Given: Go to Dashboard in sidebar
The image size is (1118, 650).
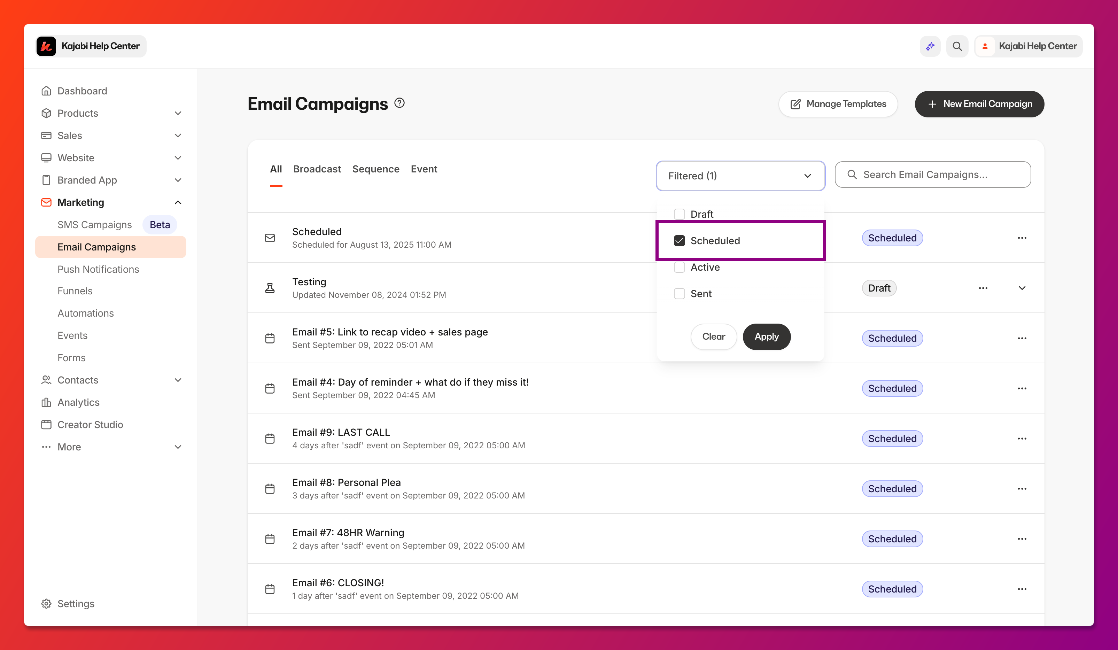Looking at the screenshot, I should (82, 91).
